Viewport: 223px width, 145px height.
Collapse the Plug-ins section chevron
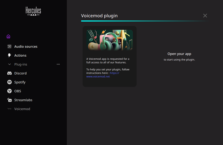[x=9, y=64]
